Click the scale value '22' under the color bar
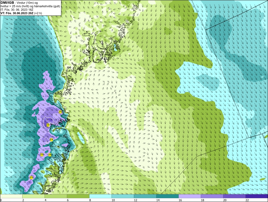This screenshot has height=202, width=268. pyautogui.click(x=247, y=200)
